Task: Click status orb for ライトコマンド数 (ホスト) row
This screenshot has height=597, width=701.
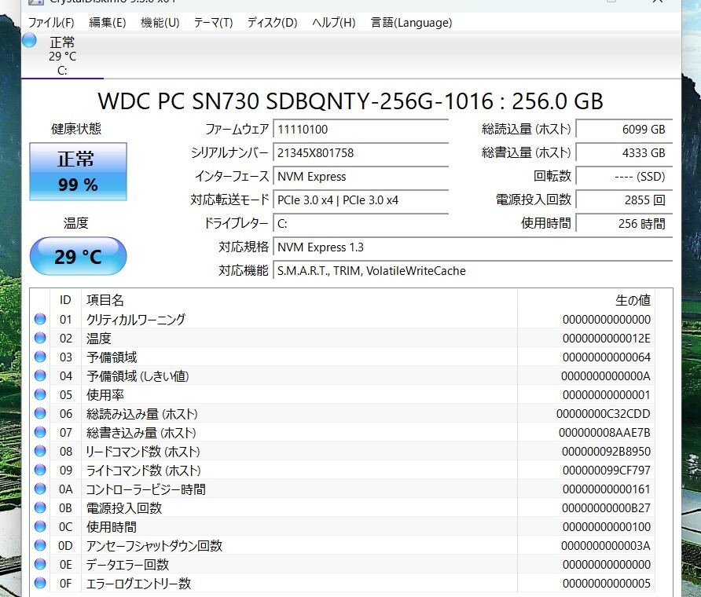Action: (40, 470)
